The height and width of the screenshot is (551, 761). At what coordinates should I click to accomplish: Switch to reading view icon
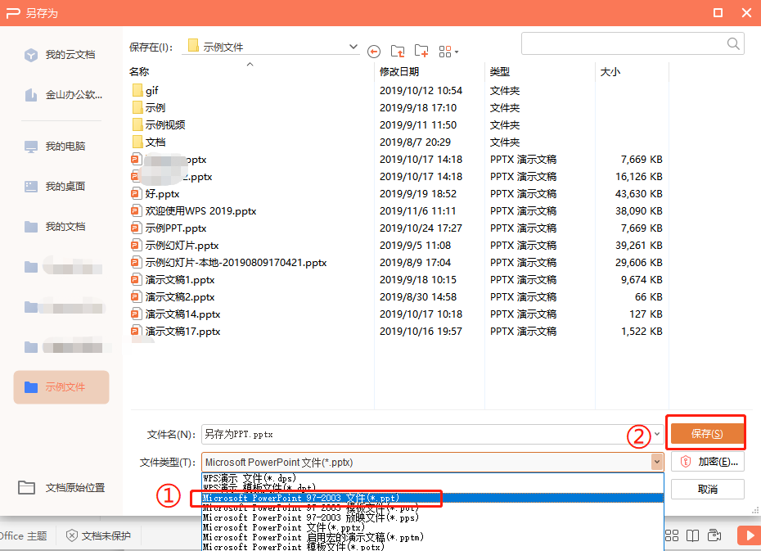click(692, 535)
